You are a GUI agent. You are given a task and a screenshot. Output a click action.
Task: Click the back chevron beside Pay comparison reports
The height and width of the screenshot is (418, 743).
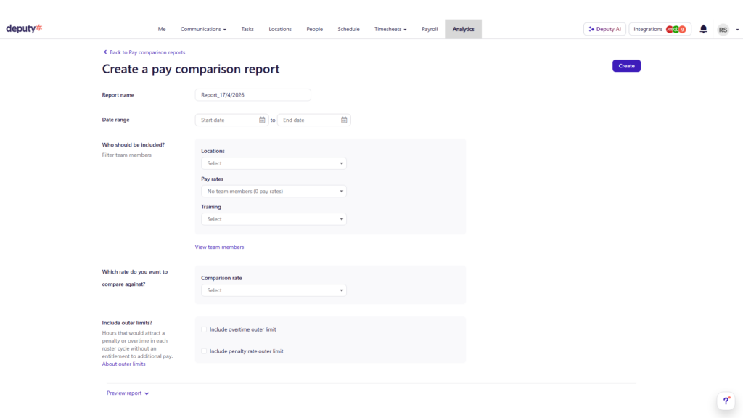(x=105, y=52)
